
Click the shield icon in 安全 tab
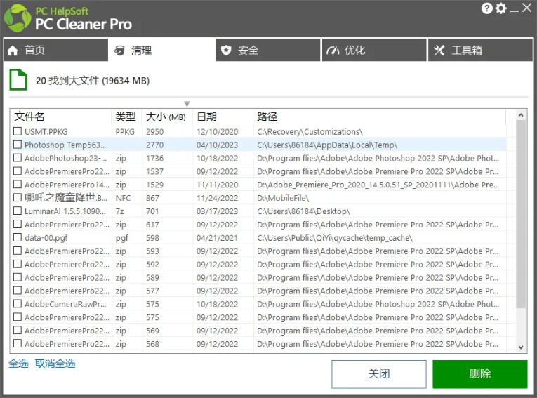coord(225,51)
